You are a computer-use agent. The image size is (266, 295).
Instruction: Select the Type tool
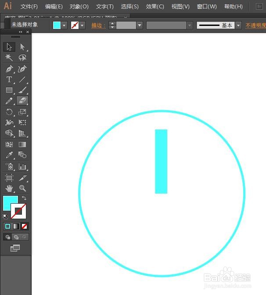(x=9, y=79)
